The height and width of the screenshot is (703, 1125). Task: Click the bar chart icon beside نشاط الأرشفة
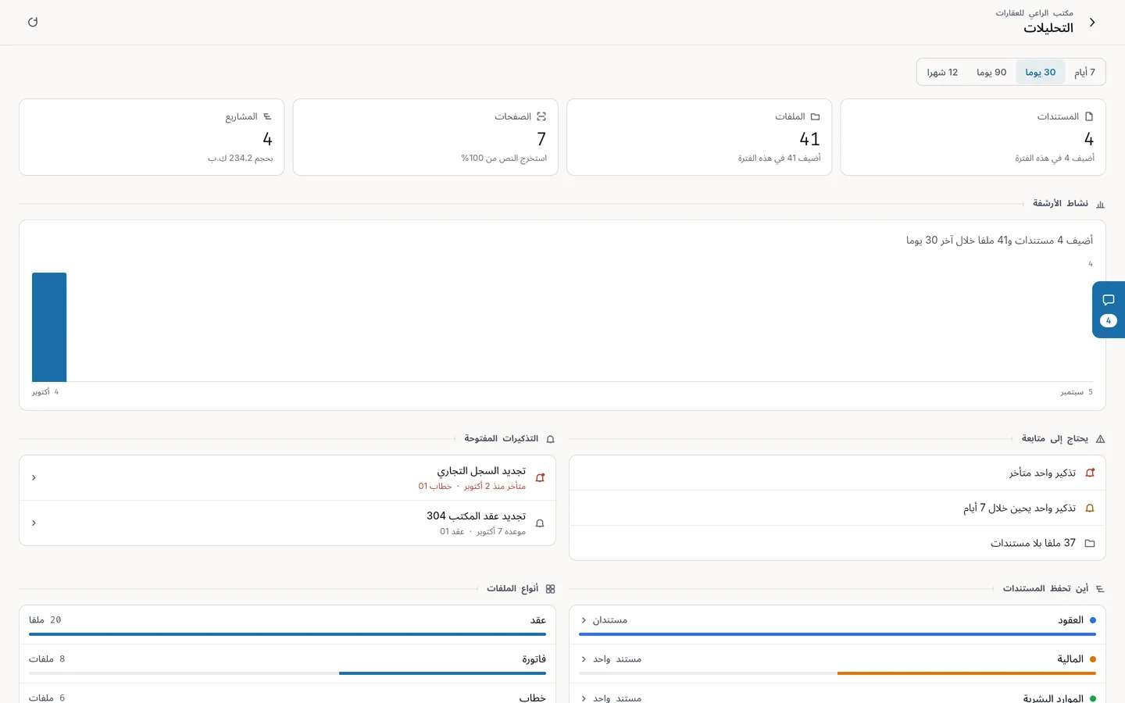point(1100,204)
